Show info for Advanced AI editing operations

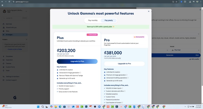128,78
